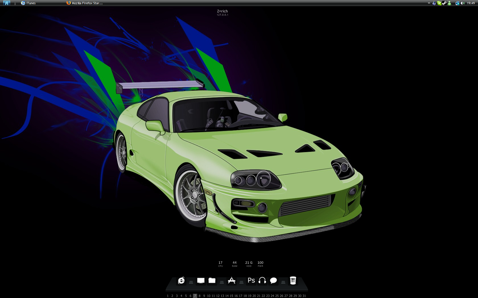
Task: Open the monitor icon in dock
Action: [201, 281]
